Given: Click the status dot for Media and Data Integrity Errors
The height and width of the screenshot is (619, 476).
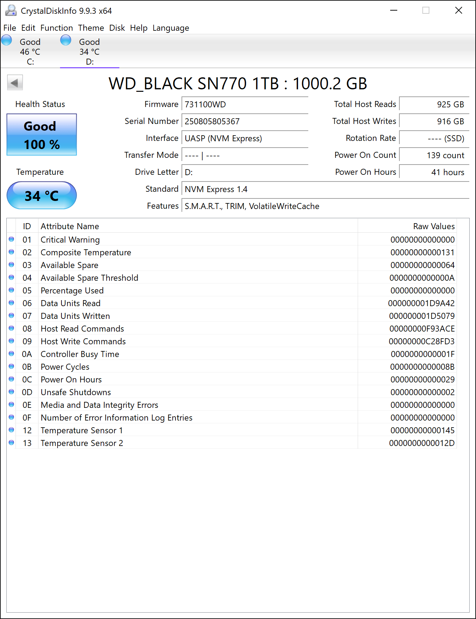Looking at the screenshot, I should pyautogui.click(x=11, y=405).
